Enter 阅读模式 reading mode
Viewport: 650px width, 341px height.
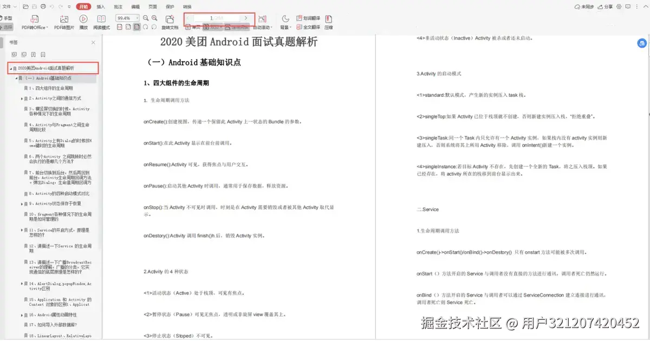click(x=101, y=19)
